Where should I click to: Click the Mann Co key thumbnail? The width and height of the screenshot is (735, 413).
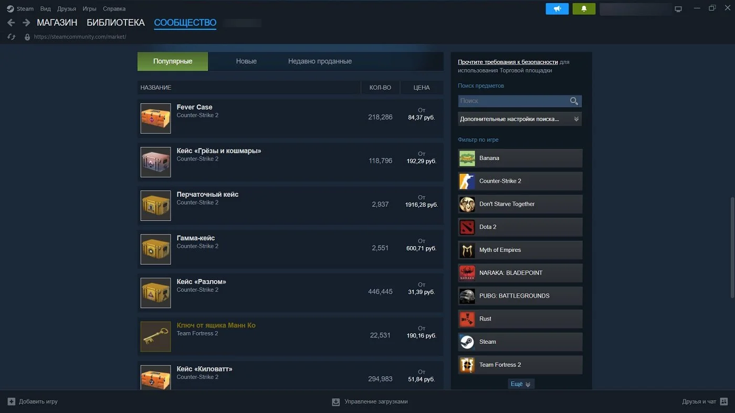(x=155, y=336)
